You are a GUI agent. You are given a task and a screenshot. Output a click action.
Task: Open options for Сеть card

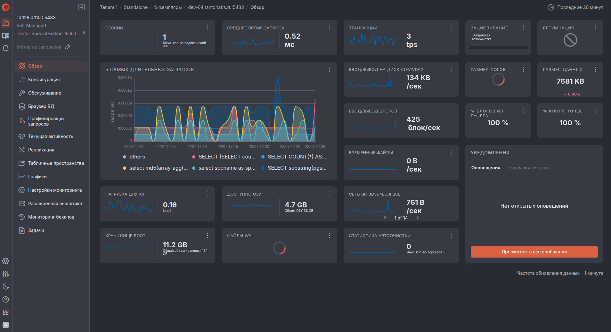pyautogui.click(x=451, y=194)
